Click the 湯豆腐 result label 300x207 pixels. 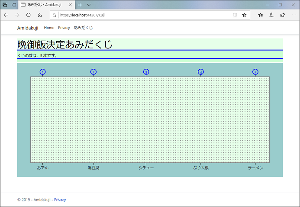(94, 168)
